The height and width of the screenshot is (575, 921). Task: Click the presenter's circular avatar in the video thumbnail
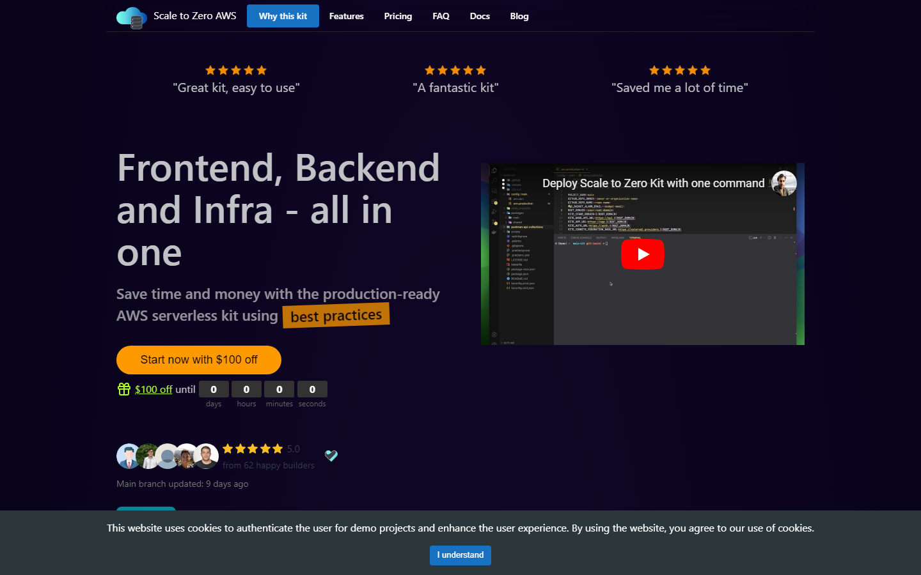pos(784,183)
